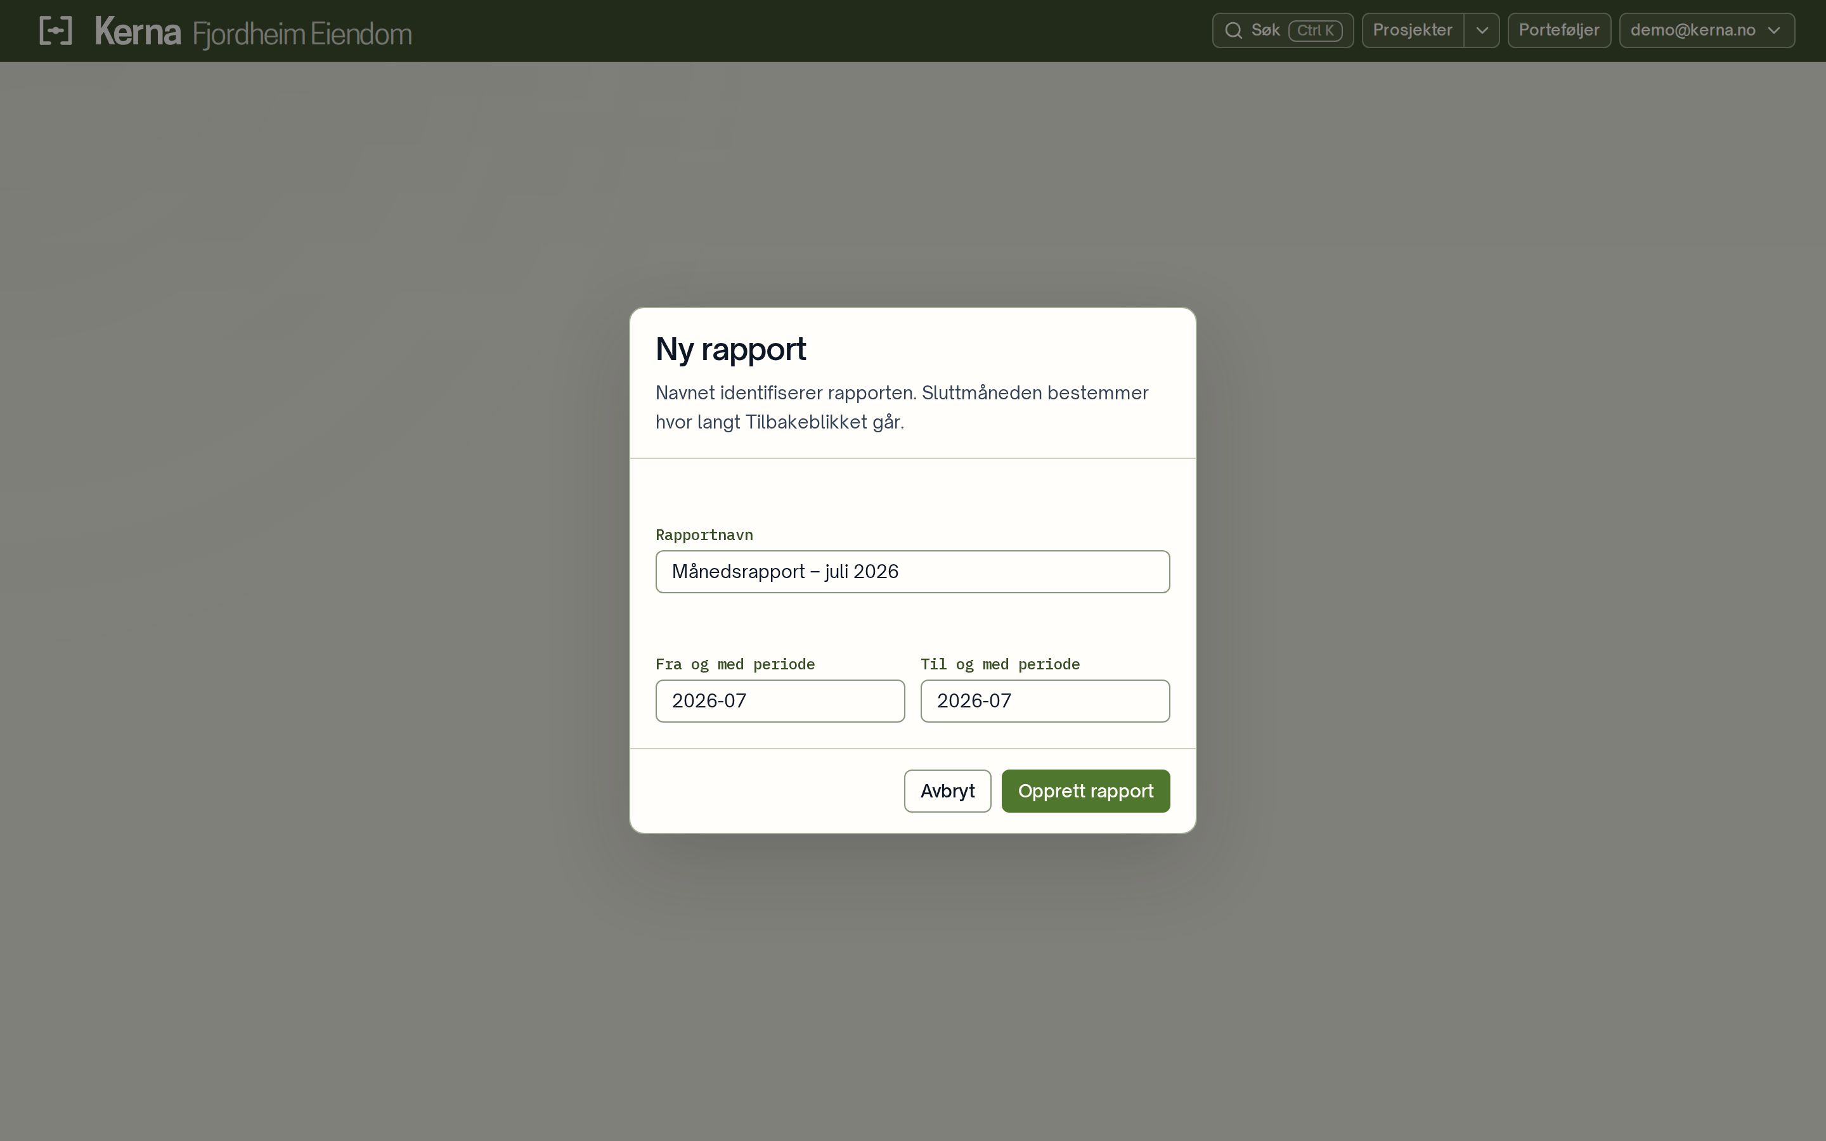Click the Til og med periode label
This screenshot has height=1141, width=1826.
coord(1000,664)
